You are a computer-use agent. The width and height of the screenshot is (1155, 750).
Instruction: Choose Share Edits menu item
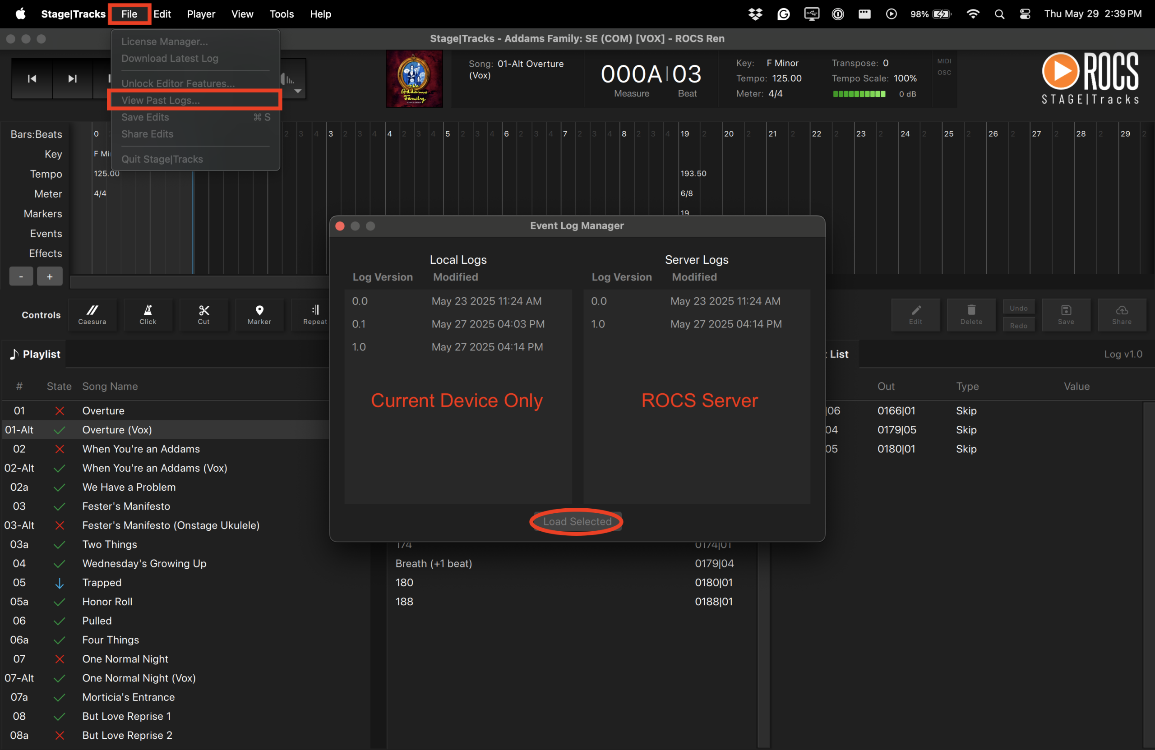195,134
